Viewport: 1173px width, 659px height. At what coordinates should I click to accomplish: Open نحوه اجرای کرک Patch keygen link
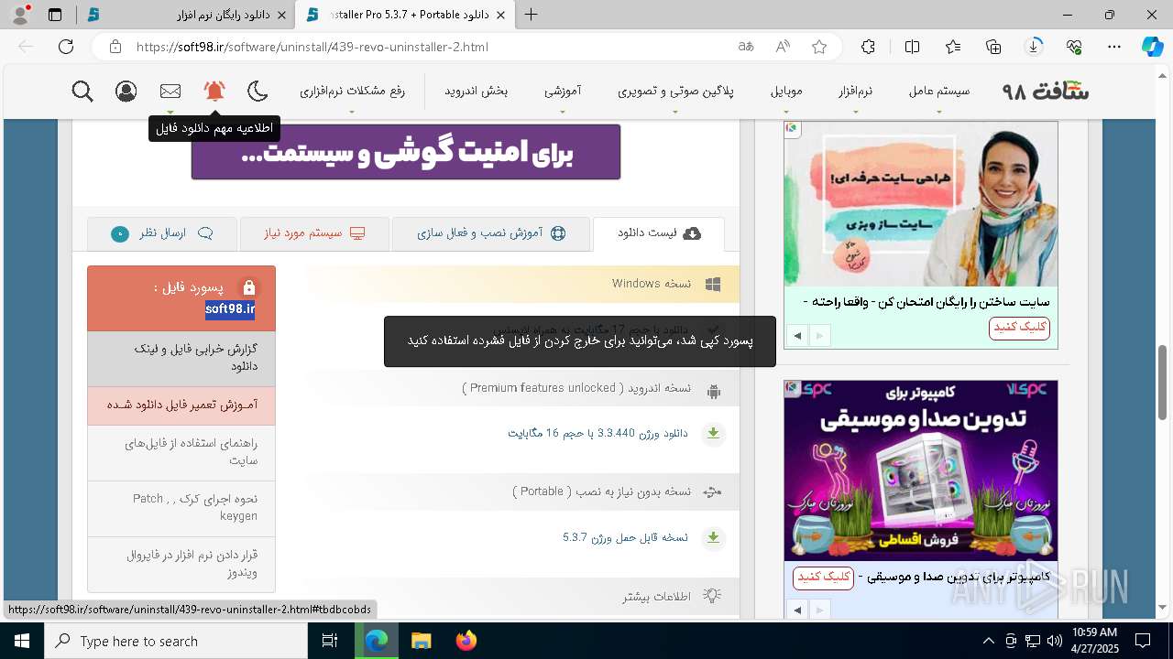[181, 508]
